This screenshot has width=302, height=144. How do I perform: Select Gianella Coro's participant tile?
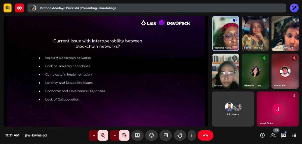(x=255, y=71)
